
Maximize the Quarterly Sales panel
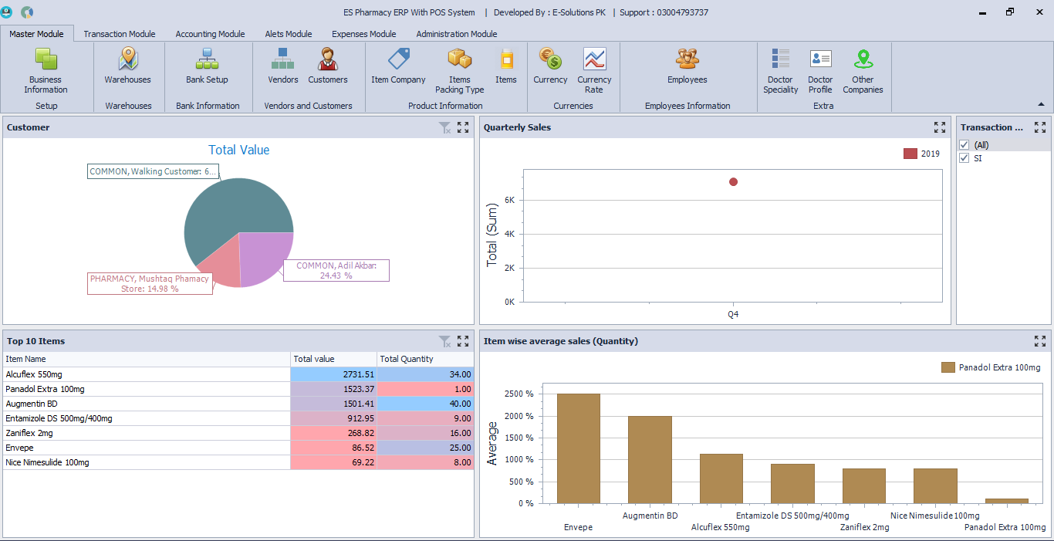click(x=939, y=127)
